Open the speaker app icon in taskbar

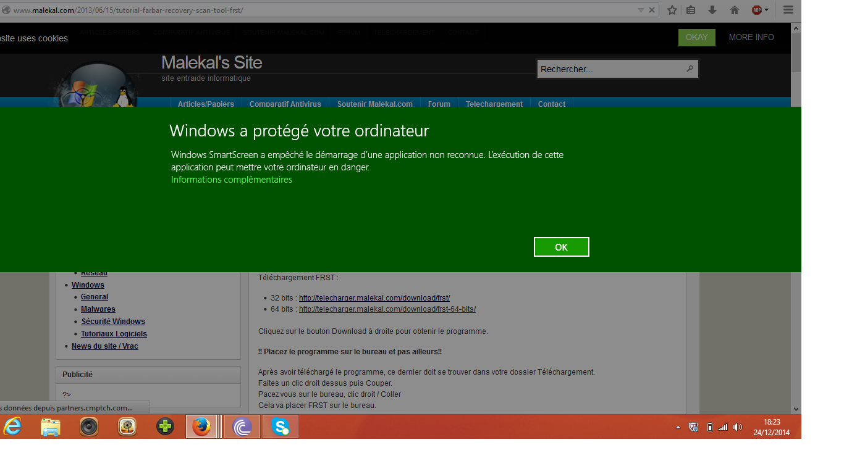pyautogui.click(x=89, y=426)
